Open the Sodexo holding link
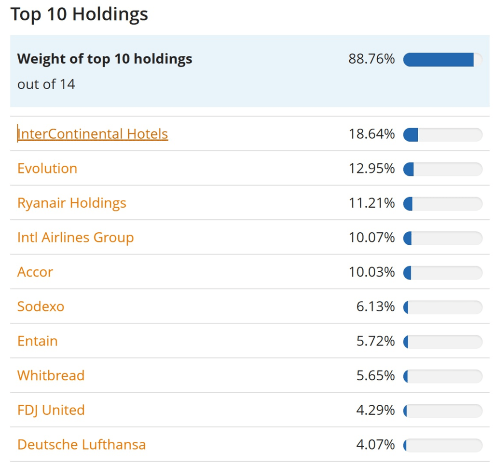The width and height of the screenshot is (494, 465). coord(41,306)
